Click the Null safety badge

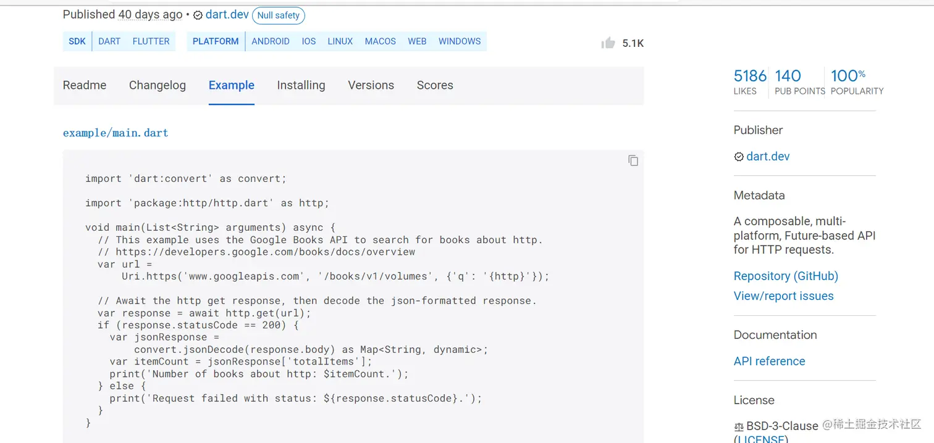click(279, 15)
